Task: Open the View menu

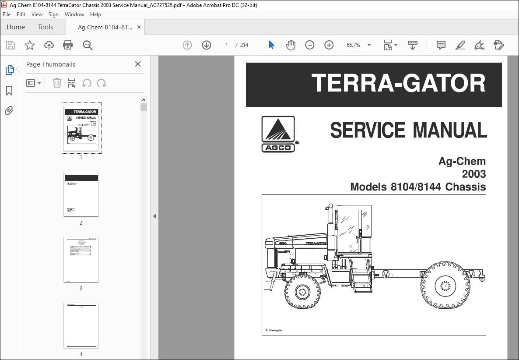Action: click(37, 14)
